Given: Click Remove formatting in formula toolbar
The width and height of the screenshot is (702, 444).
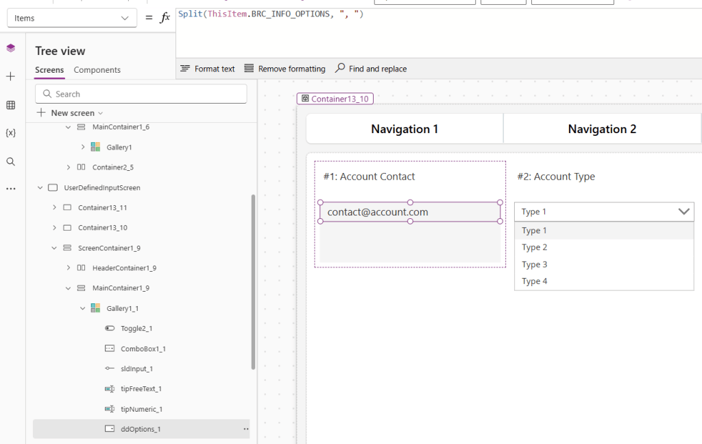Looking at the screenshot, I should pos(285,69).
